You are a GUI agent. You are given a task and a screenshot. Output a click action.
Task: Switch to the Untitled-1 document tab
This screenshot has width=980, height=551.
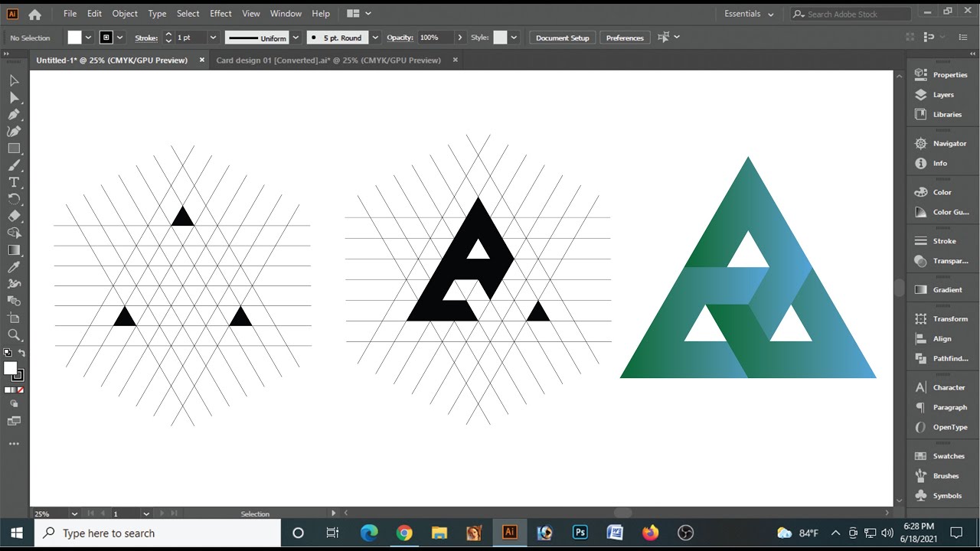click(x=112, y=60)
